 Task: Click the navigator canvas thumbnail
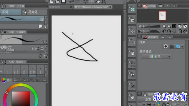tap(162, 16)
